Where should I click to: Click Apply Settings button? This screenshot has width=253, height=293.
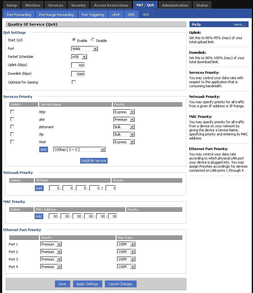click(87, 284)
